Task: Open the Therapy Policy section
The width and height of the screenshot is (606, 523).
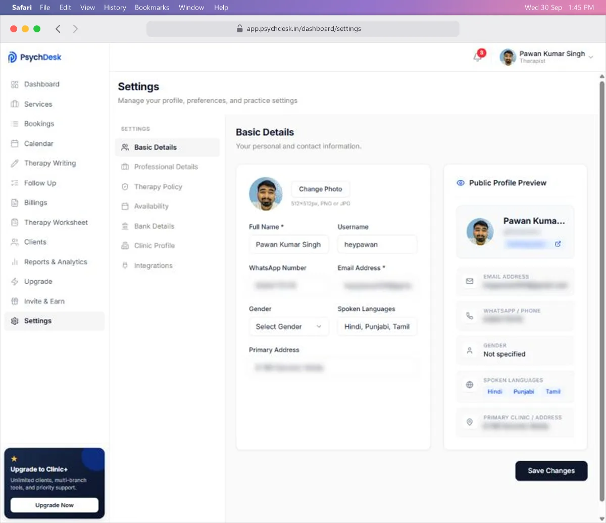Action: (167, 187)
